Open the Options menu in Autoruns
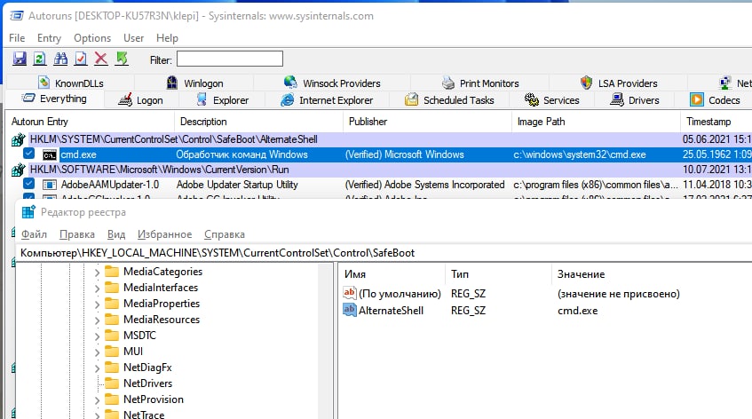Viewport: 752px width, 419px height. pyautogui.click(x=92, y=38)
